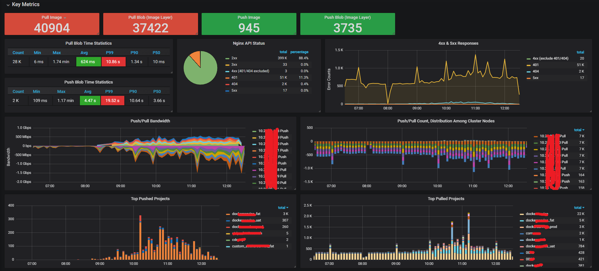
Task: Sort Top Pulled Projects legend by total
Action: click(579, 208)
